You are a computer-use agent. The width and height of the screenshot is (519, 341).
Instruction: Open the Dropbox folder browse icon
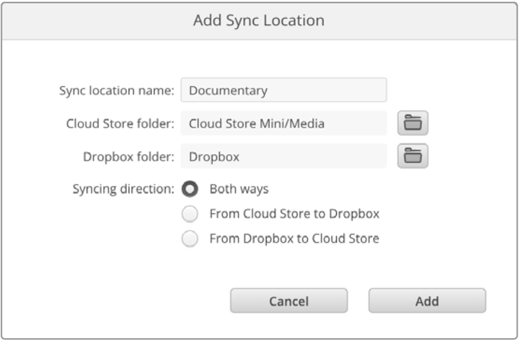(x=413, y=156)
